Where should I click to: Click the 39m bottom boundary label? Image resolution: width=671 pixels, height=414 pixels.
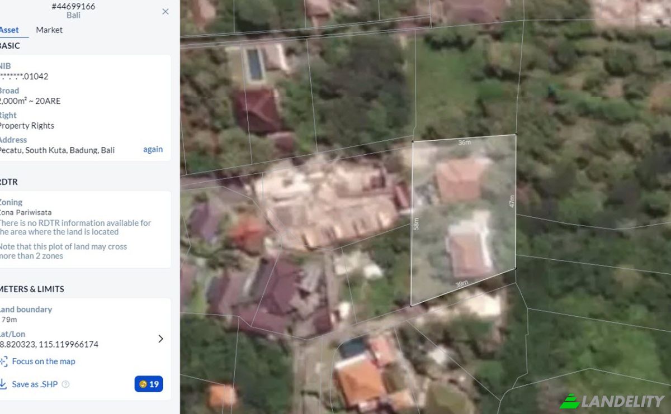coord(462,284)
